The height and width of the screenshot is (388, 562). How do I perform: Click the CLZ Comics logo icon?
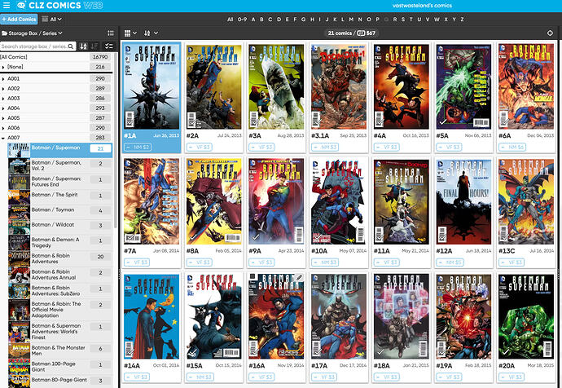(21, 6)
